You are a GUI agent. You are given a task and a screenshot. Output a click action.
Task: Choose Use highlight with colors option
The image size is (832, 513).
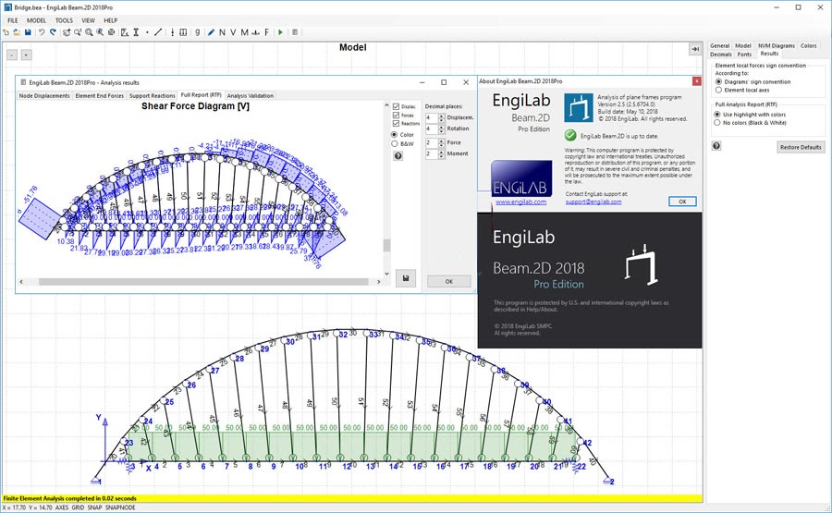coord(716,115)
